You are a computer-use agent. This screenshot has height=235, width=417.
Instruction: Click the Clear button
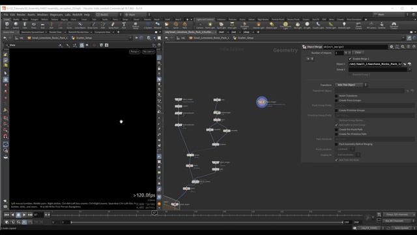358,53
